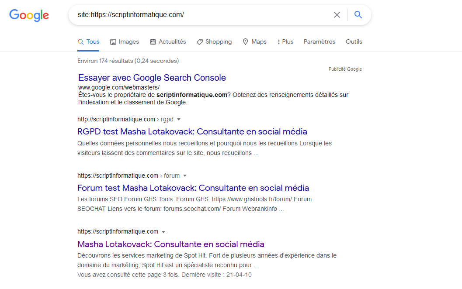Image resolution: width=462 pixels, height=289 pixels.
Task: Click the blue magnifier search button
Action: (358, 15)
